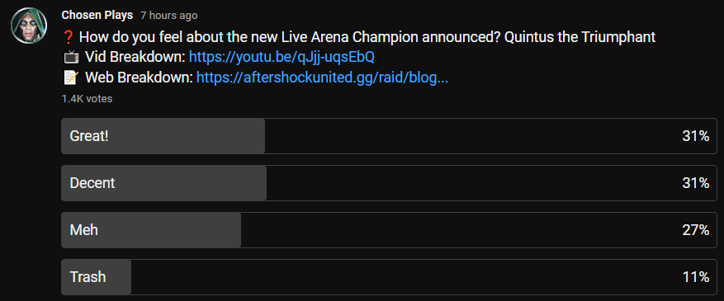This screenshot has height=301, width=724.
Task: Click the TV emoji before Vid Breakdown
Action: (71, 58)
